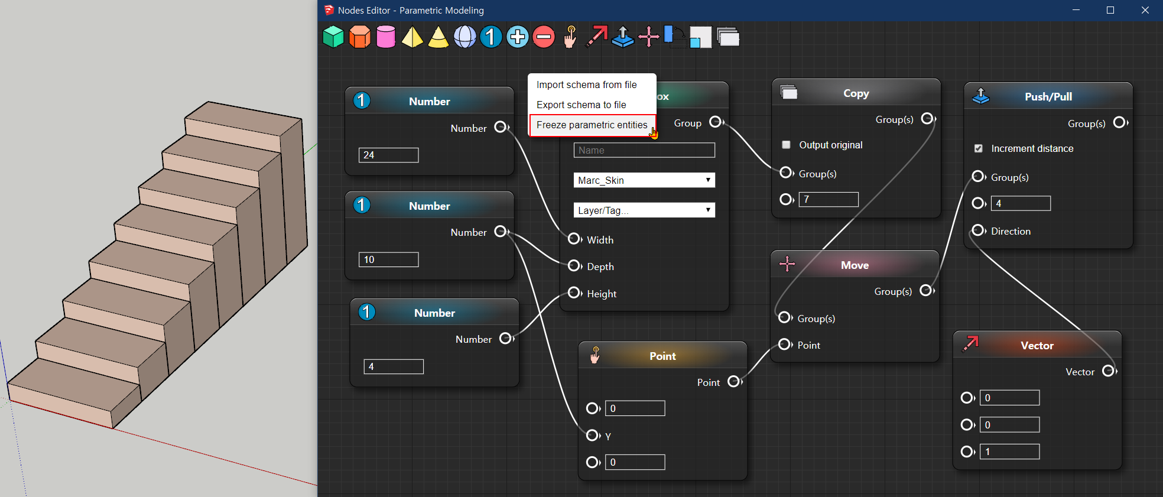
Task: Click the Move node Group(s) output port
Action: [927, 290]
